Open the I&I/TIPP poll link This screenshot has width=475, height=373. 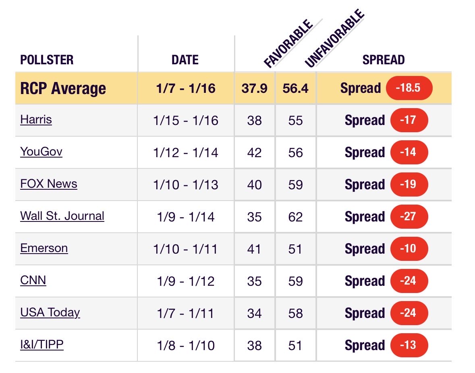(x=42, y=344)
